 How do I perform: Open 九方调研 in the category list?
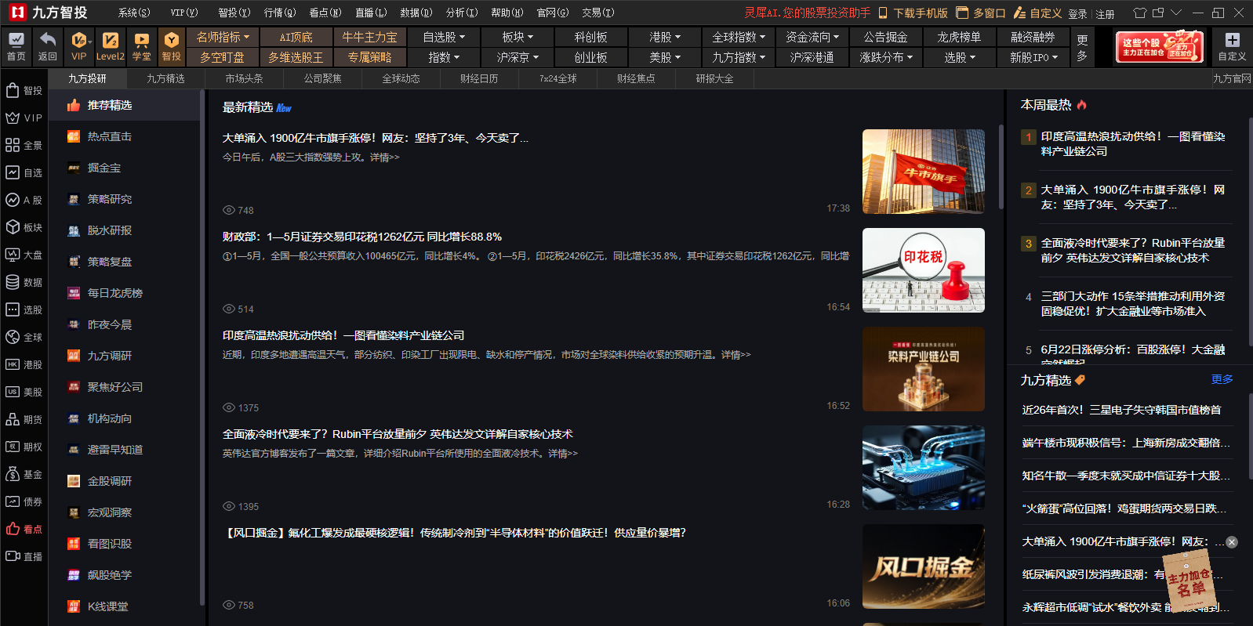click(x=124, y=356)
